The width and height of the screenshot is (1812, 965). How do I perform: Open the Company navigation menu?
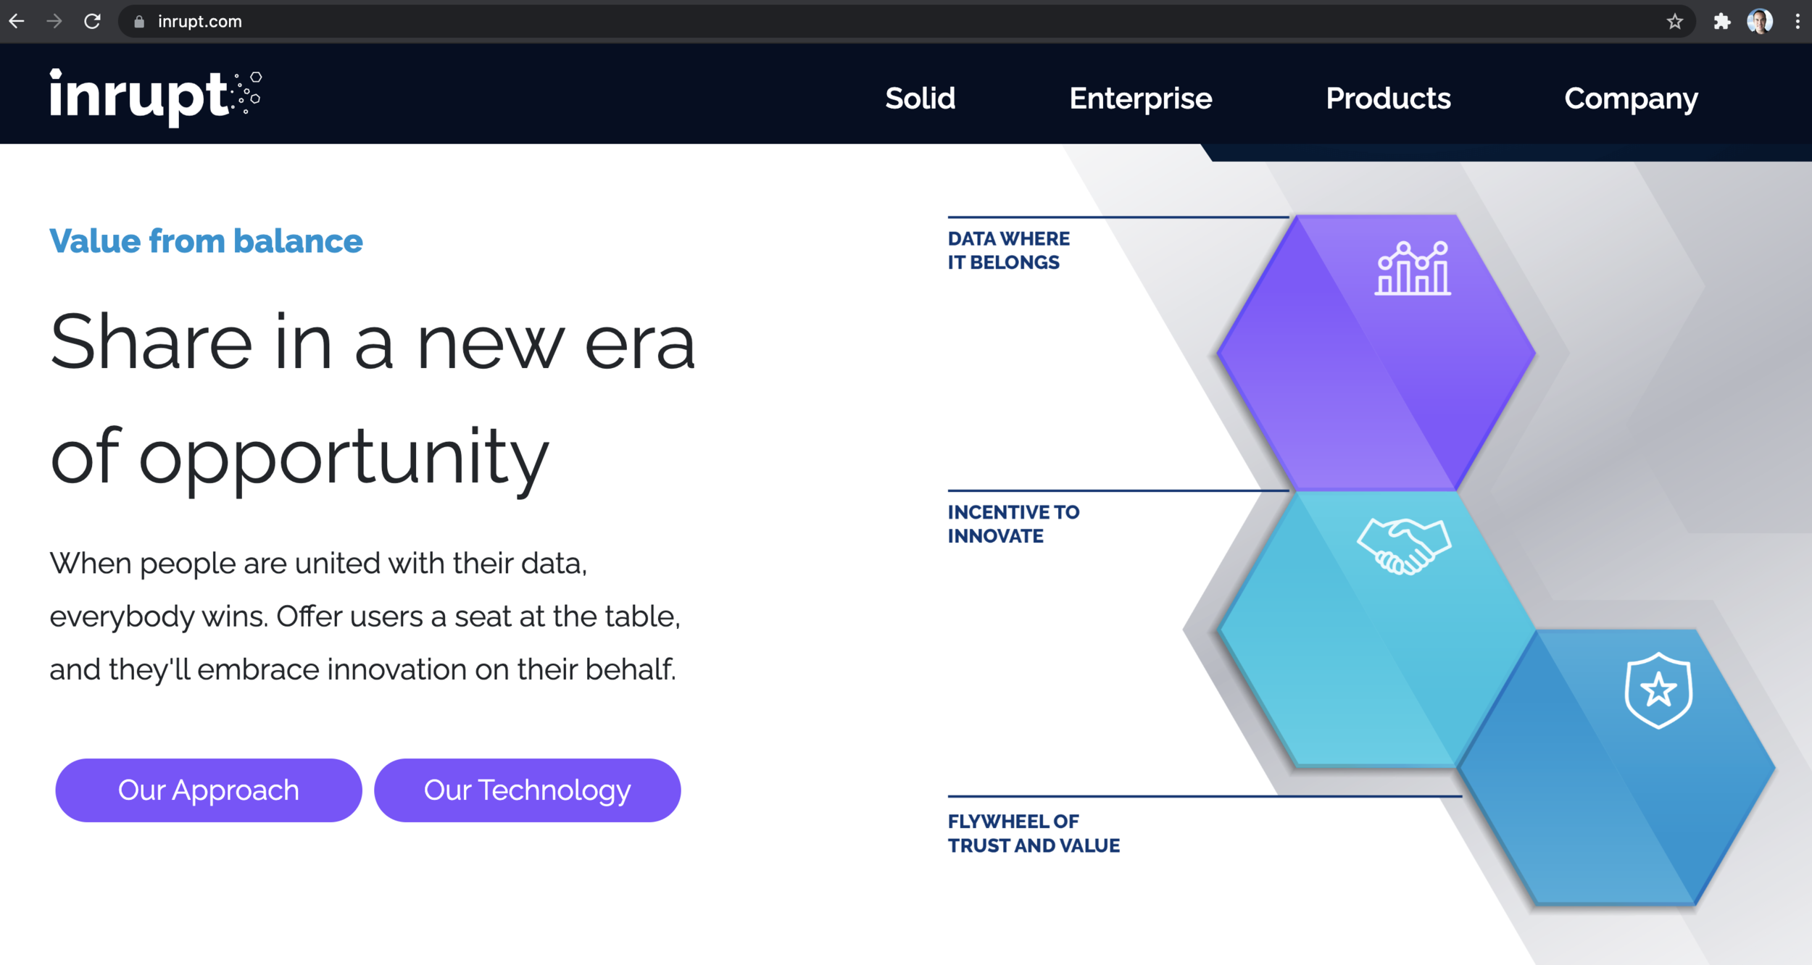[x=1631, y=99]
